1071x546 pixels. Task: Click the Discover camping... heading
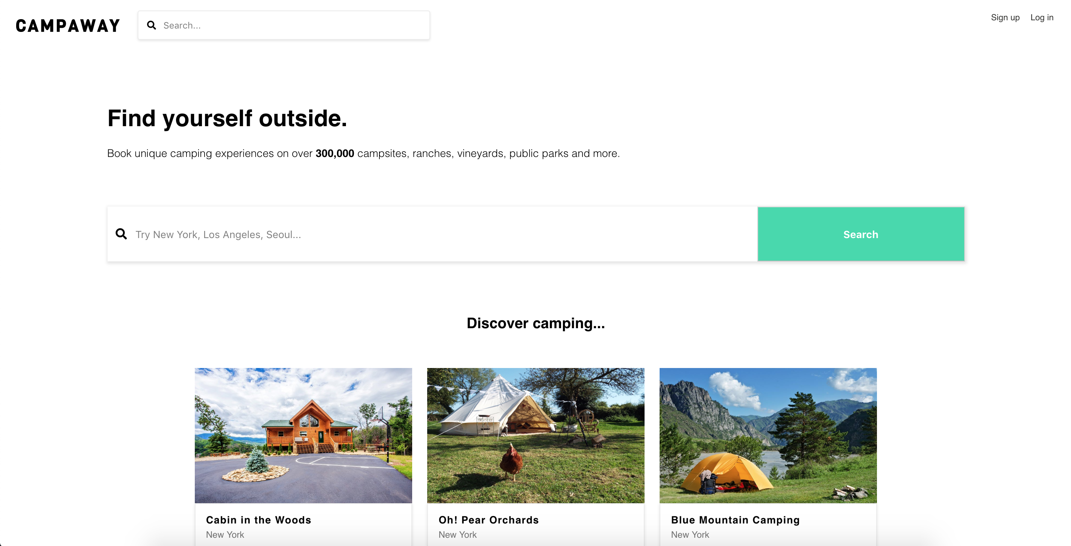535,323
